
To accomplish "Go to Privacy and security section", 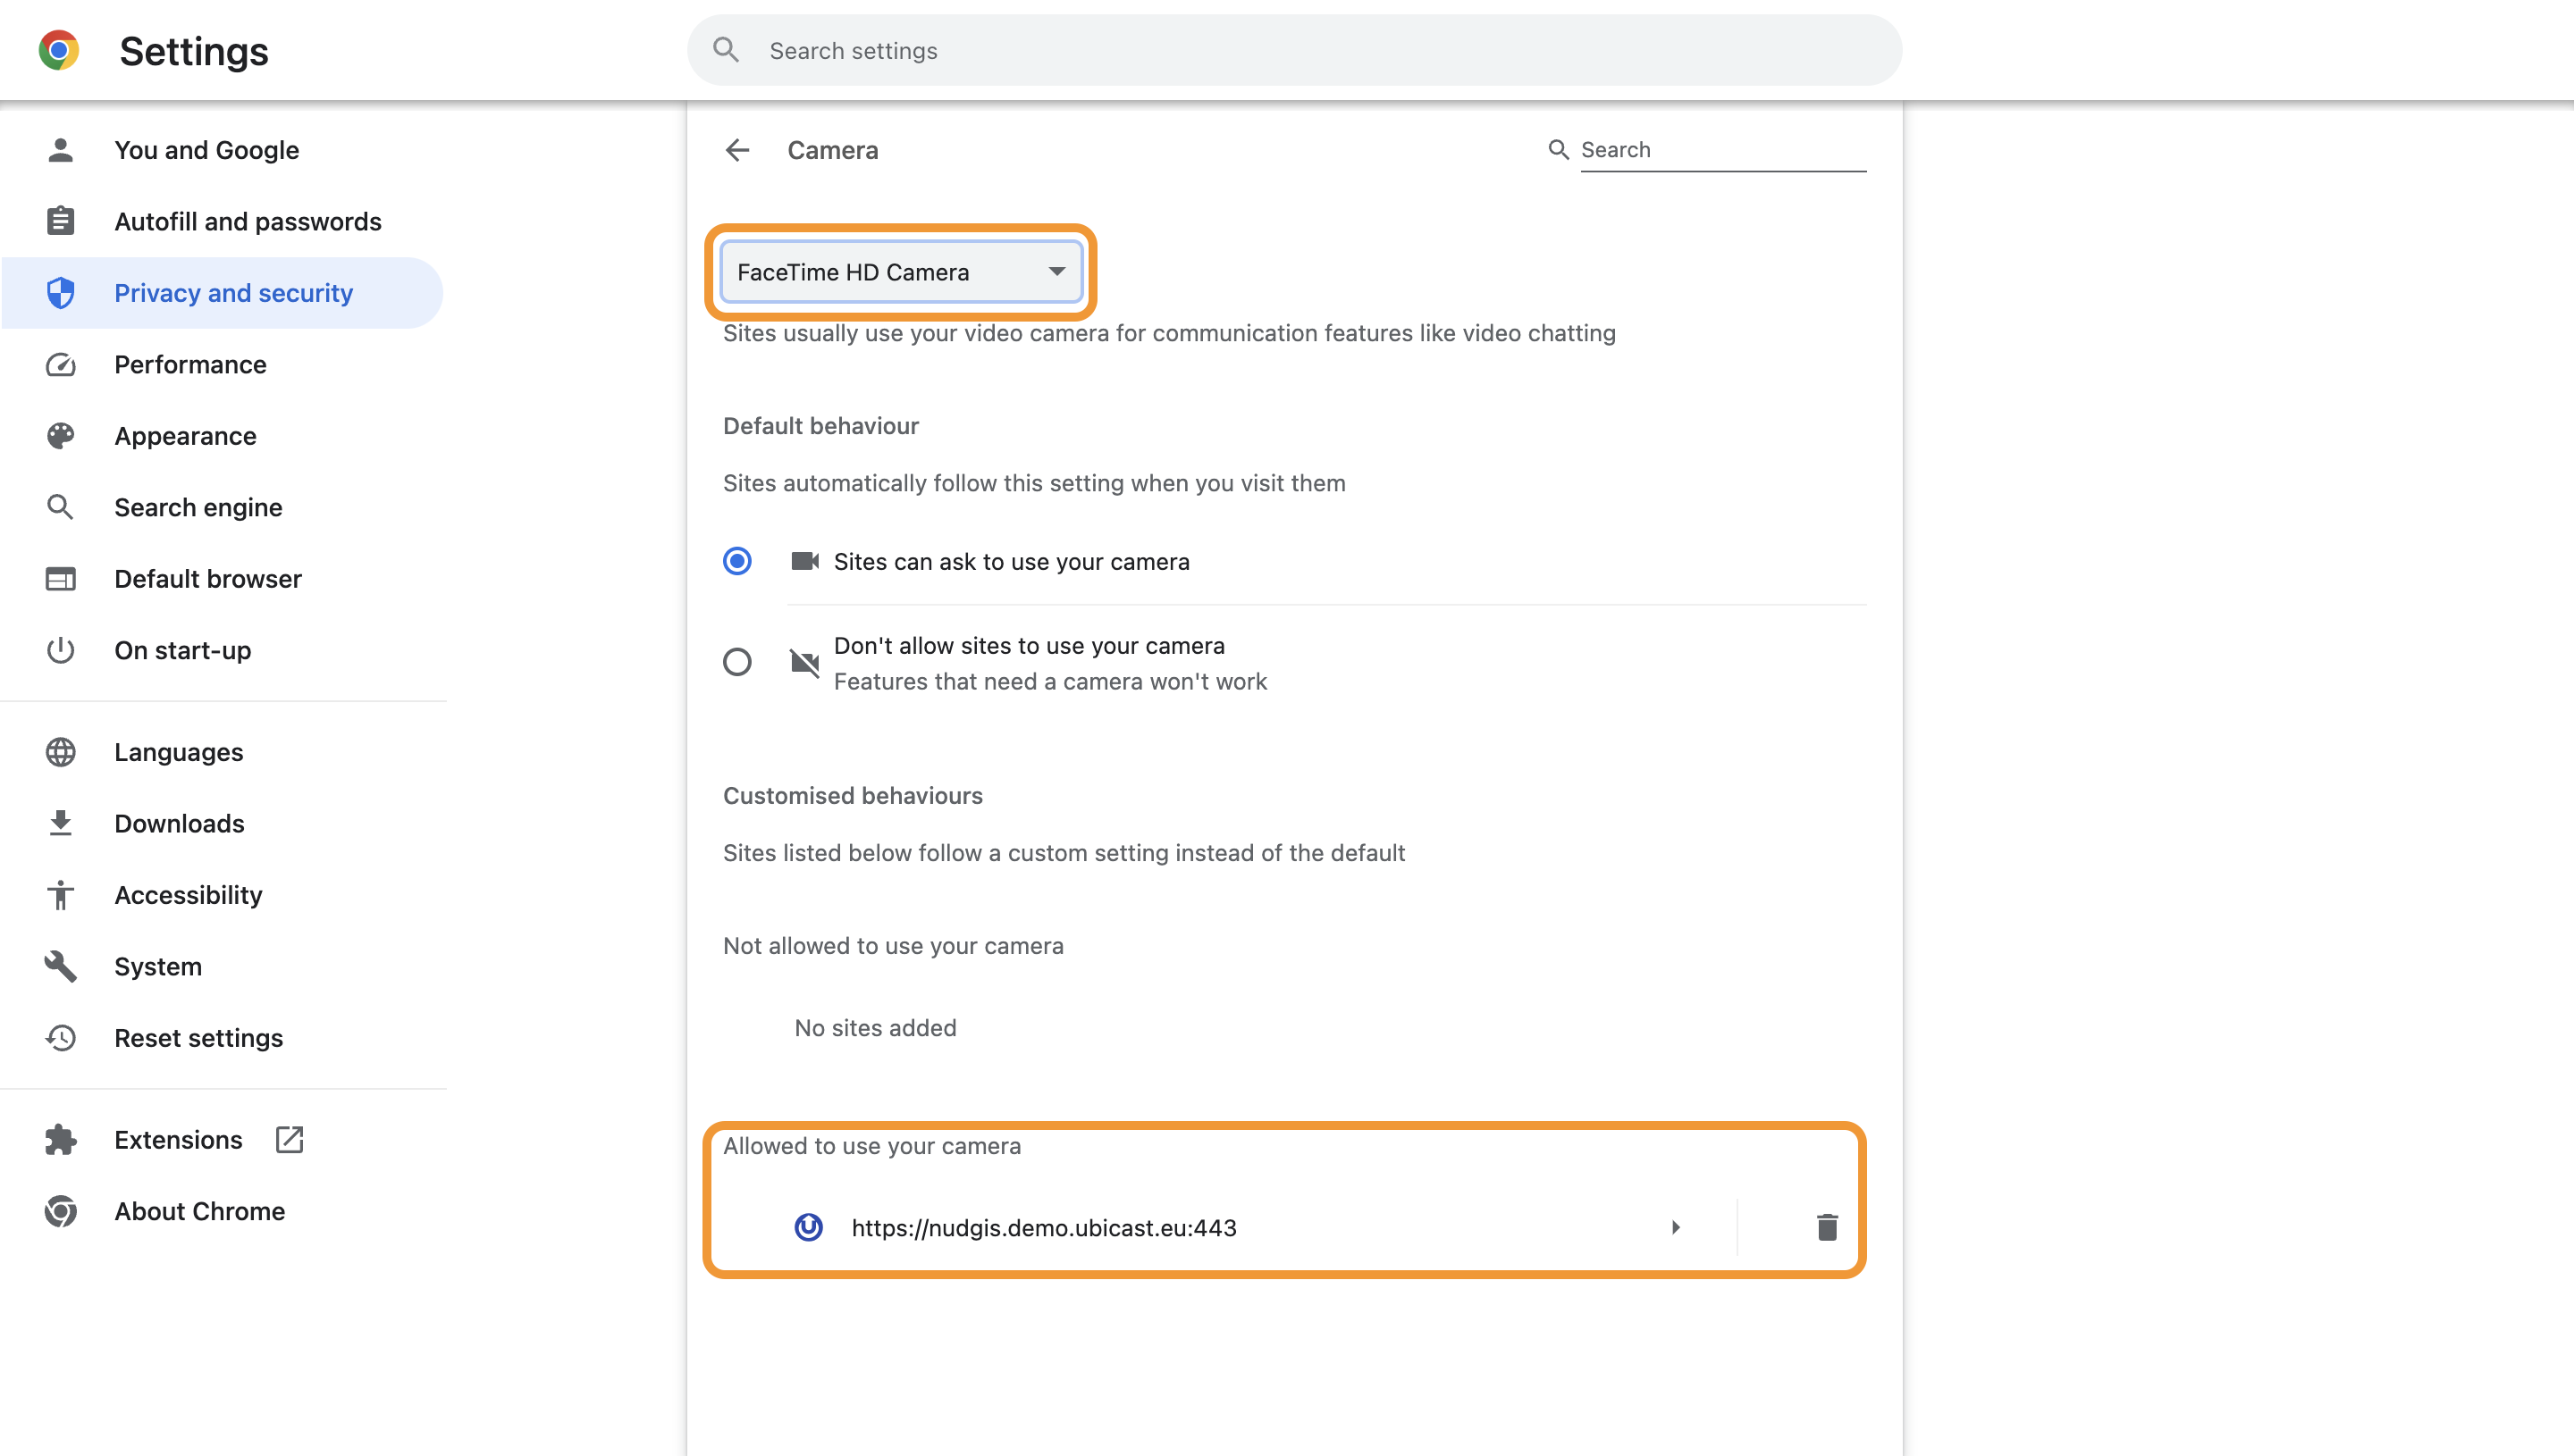I will tap(222, 293).
